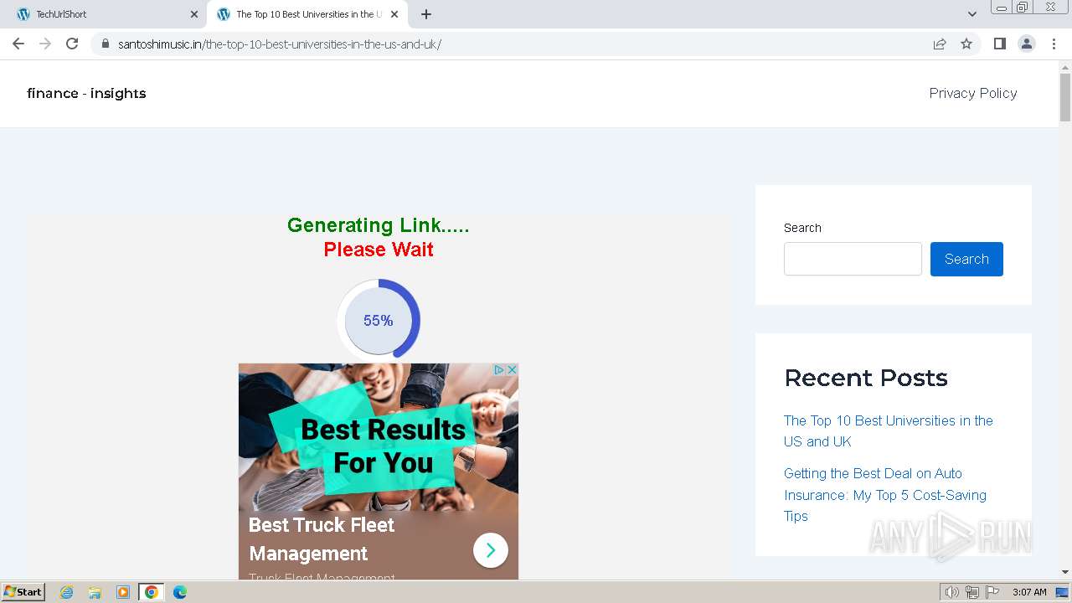The height and width of the screenshot is (603, 1072).
Task: Open the Best Results For You ad image
Action: 379,437
